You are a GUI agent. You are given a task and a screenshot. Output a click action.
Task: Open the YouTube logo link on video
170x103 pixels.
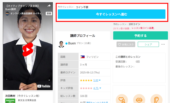44,86
